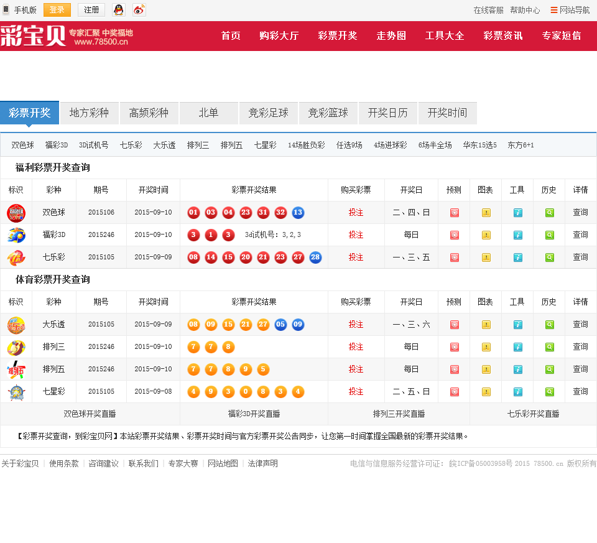Switch to the 地方彩种 tab

coord(89,113)
